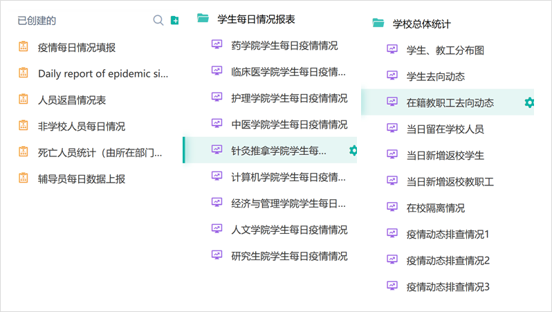Open 非学校人员每日情况 form
552x312 pixels.
point(82,126)
